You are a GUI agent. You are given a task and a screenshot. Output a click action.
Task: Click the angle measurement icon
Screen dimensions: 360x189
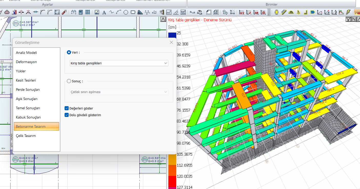(176, 12)
